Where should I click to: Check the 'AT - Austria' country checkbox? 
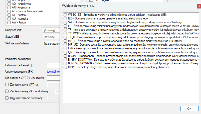[10, 15]
